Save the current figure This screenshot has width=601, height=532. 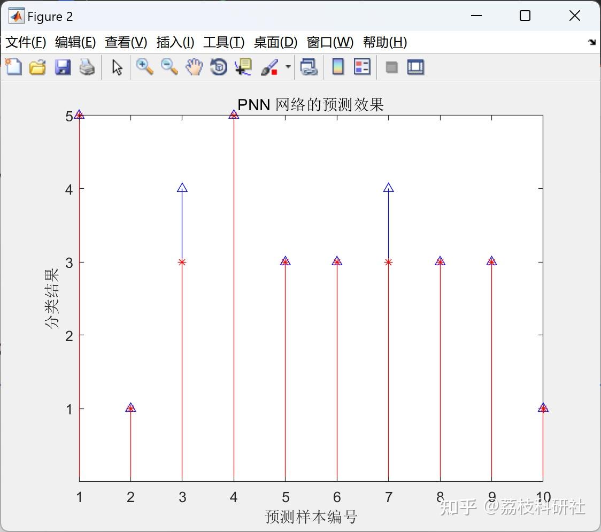coord(63,67)
